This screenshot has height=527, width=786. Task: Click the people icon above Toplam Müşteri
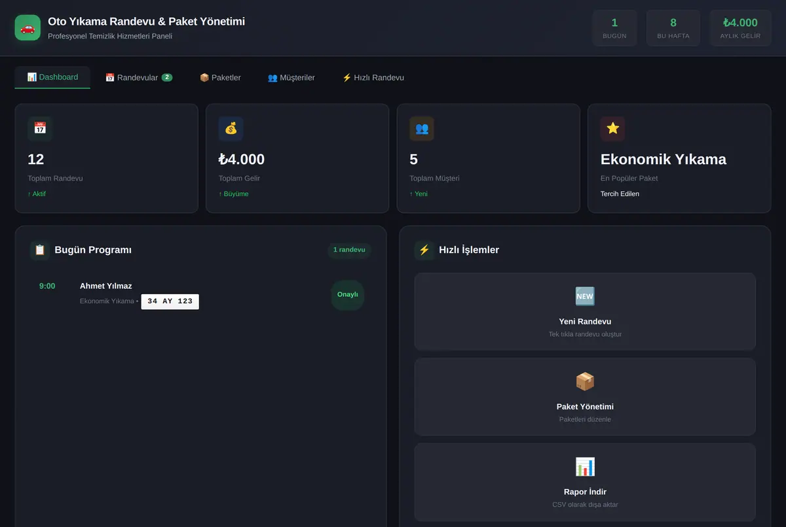422,129
